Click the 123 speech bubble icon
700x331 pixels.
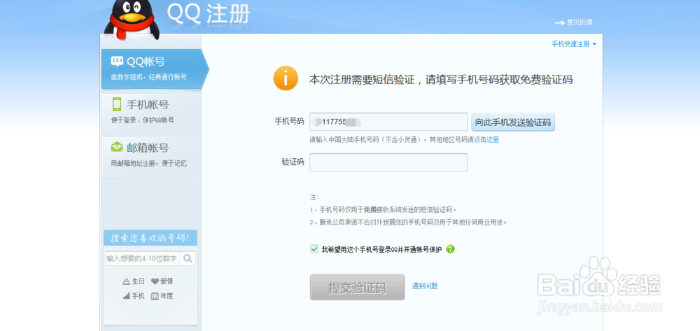[x=117, y=62]
